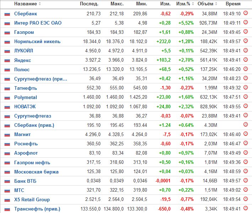Select the 926,73M volume value

(x=208, y=23)
